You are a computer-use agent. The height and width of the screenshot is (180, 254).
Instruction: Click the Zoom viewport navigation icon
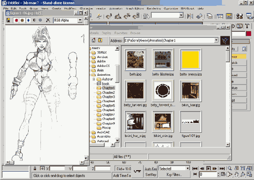pyautogui.click(x=230, y=168)
